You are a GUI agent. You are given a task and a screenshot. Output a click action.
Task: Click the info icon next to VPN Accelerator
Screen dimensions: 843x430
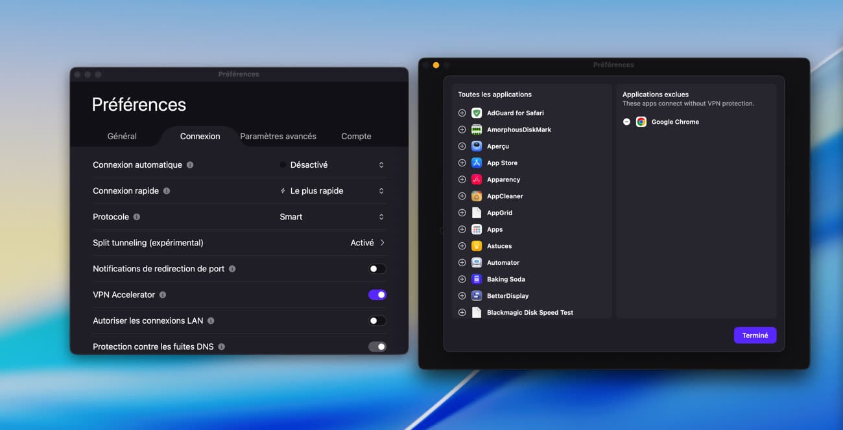pos(163,295)
